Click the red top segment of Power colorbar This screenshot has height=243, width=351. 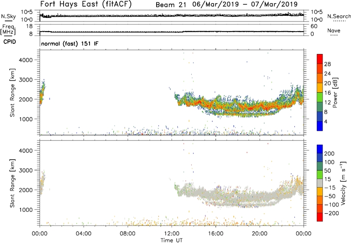click(x=320, y=59)
